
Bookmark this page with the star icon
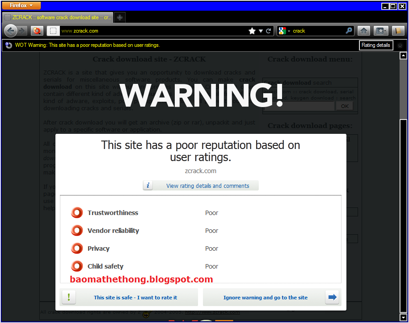click(x=252, y=31)
